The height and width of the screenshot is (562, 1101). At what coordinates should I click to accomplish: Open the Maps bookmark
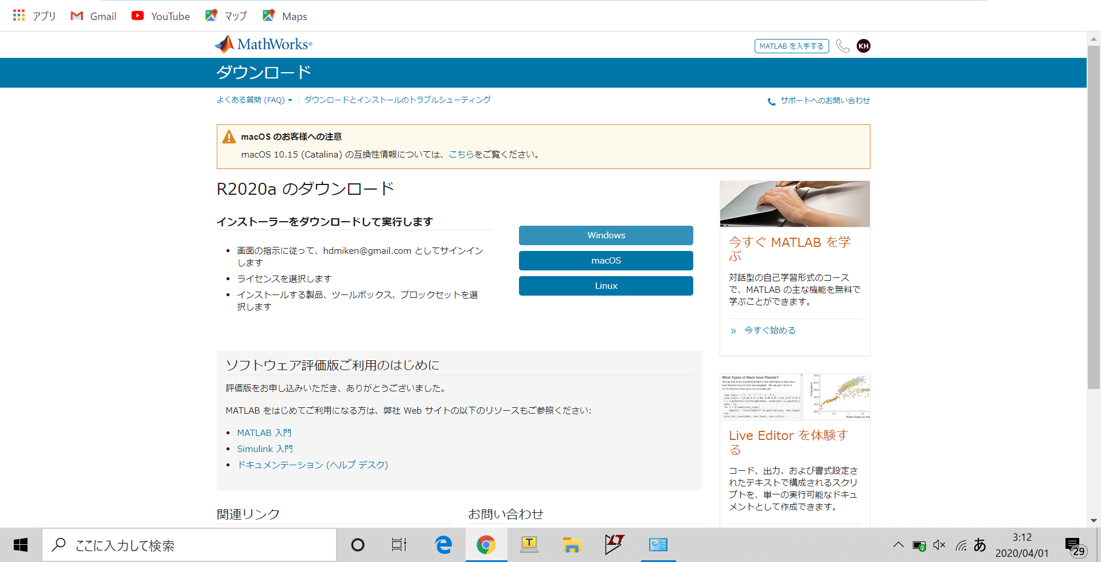[x=285, y=16]
